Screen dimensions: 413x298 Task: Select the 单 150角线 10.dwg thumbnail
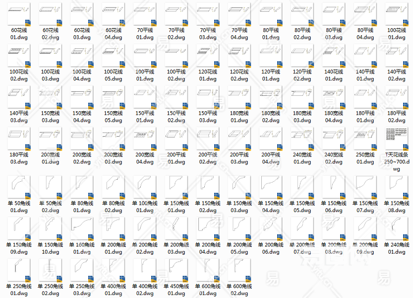point(51,228)
